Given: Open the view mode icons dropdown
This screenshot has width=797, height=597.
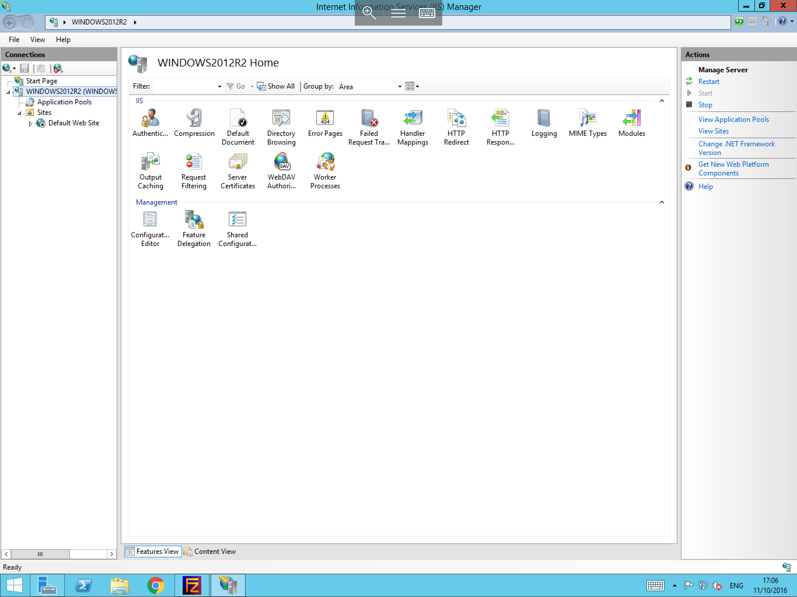Looking at the screenshot, I should pos(412,86).
